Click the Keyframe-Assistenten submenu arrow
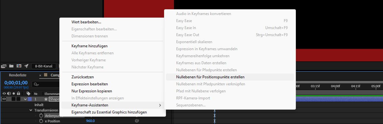The image size is (383, 124). 160,105
